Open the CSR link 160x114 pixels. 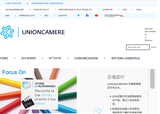pos(125,9)
